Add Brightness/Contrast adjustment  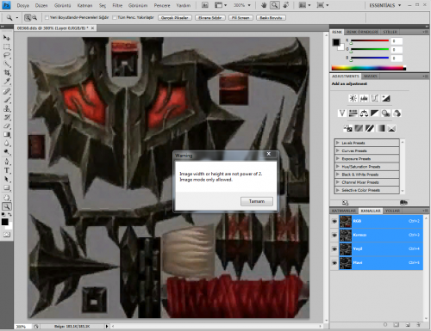(x=353, y=98)
